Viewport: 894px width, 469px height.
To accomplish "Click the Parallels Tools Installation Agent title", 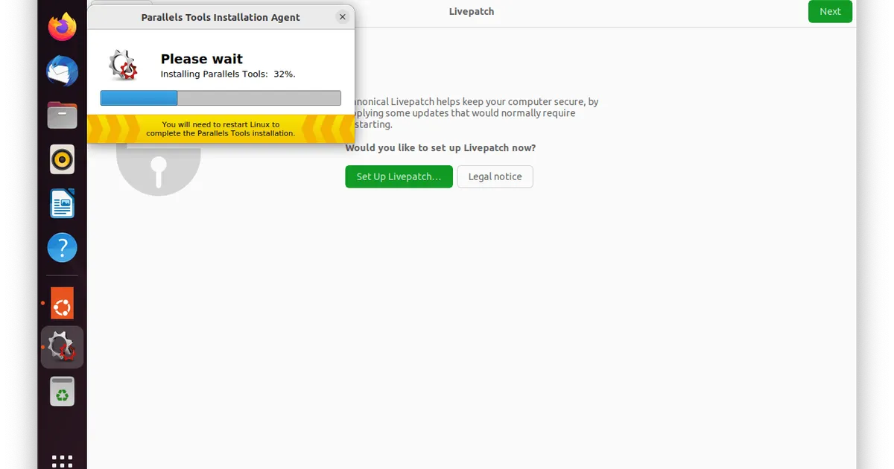I will [x=221, y=17].
